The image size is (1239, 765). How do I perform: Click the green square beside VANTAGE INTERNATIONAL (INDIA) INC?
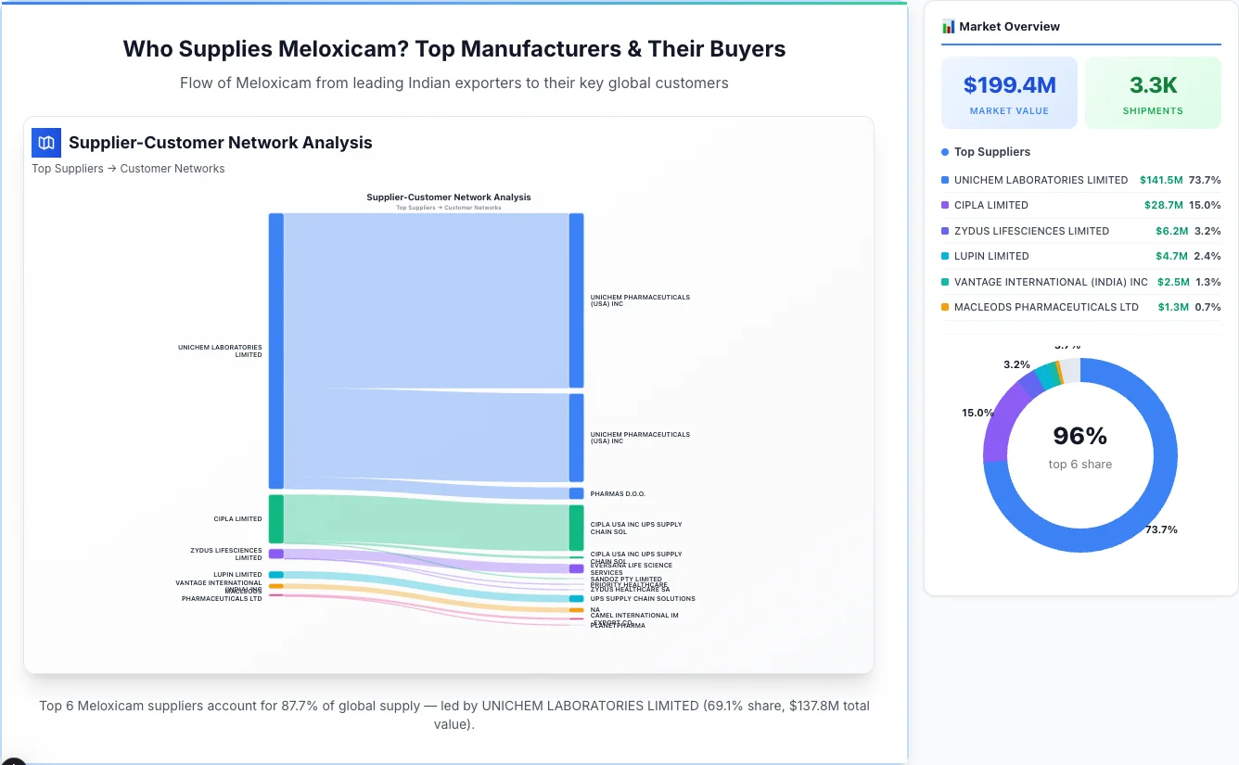944,282
